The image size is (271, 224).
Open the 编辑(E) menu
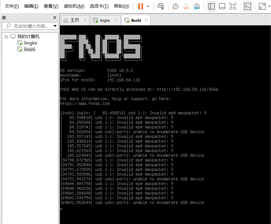click(31, 6)
